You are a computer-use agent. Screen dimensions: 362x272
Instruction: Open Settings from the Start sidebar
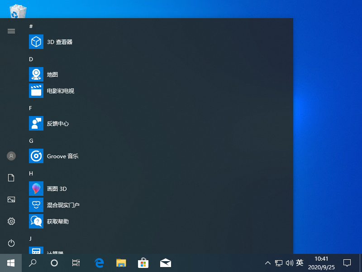click(x=11, y=221)
